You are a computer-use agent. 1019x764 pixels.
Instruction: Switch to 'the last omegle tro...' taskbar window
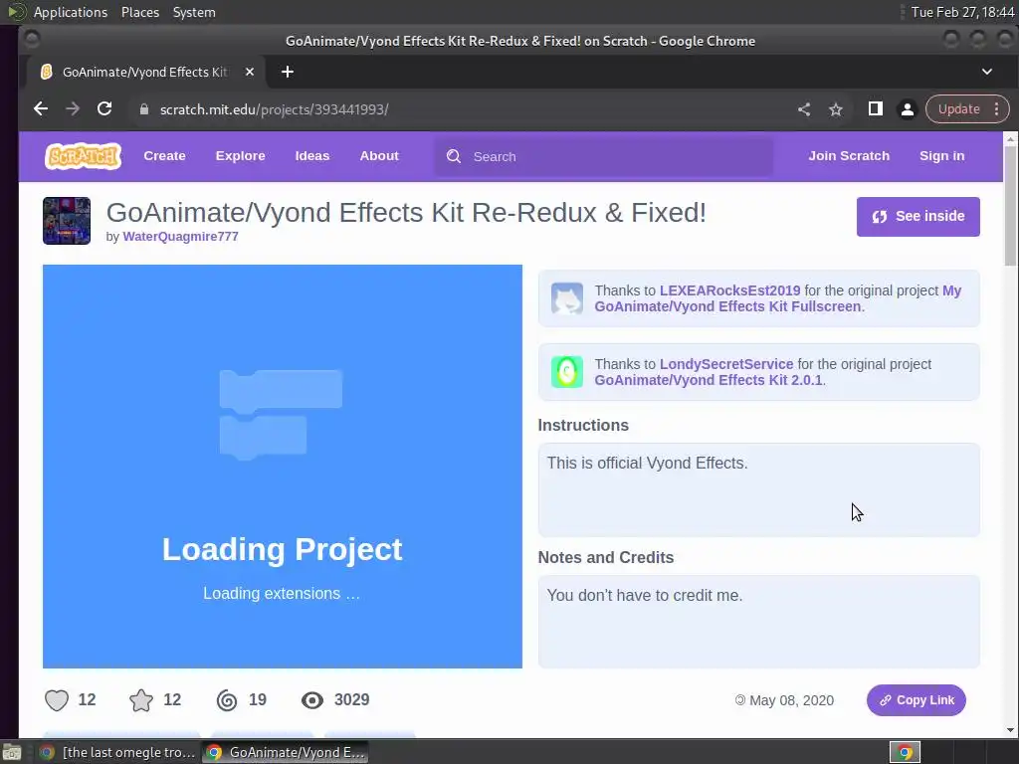coord(117,752)
